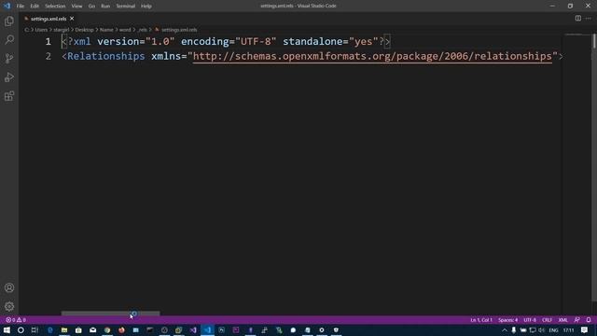Open the Mail app from the taskbar
597x336 pixels.
[x=93, y=329]
